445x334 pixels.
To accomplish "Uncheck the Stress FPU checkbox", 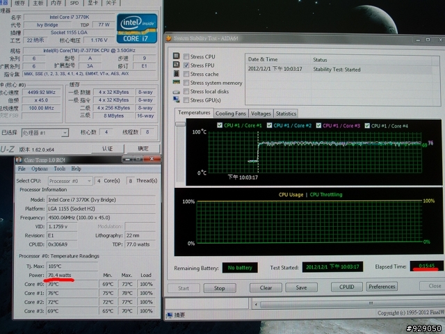I will 186,65.
